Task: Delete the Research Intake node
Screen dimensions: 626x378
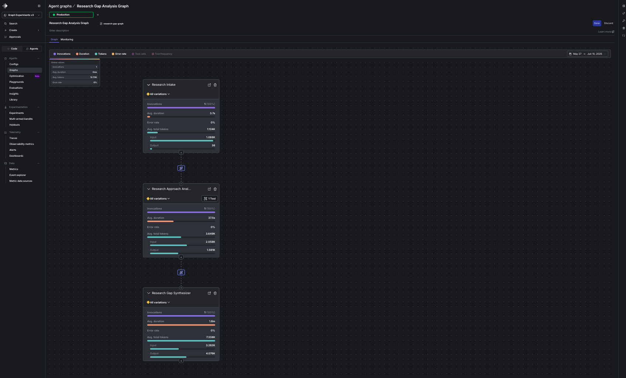Action: [215, 85]
